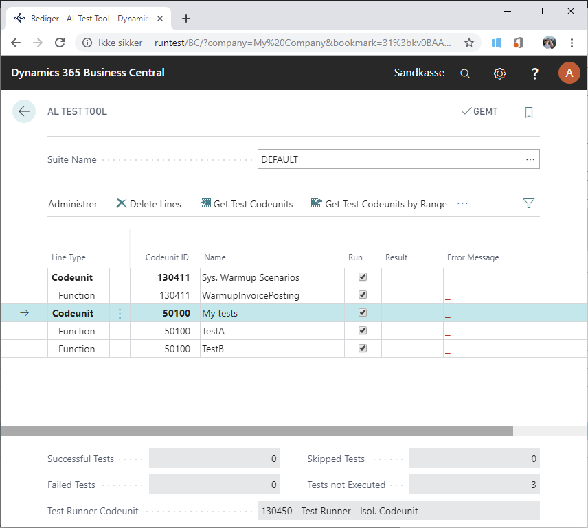
Task: Click the TestB error message link
Action: (448, 352)
